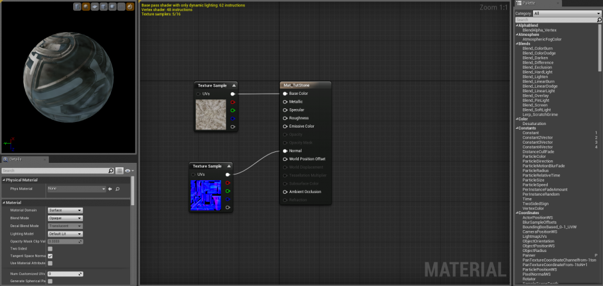
Task: Click the green output pin of the upper Texture Sample
Action: click(233, 110)
